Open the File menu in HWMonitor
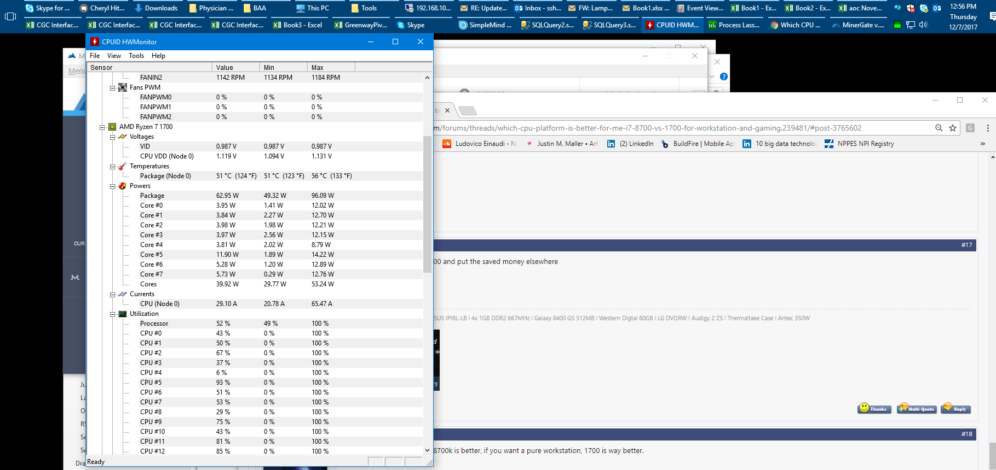Image resolution: width=996 pixels, height=470 pixels. pyautogui.click(x=95, y=56)
